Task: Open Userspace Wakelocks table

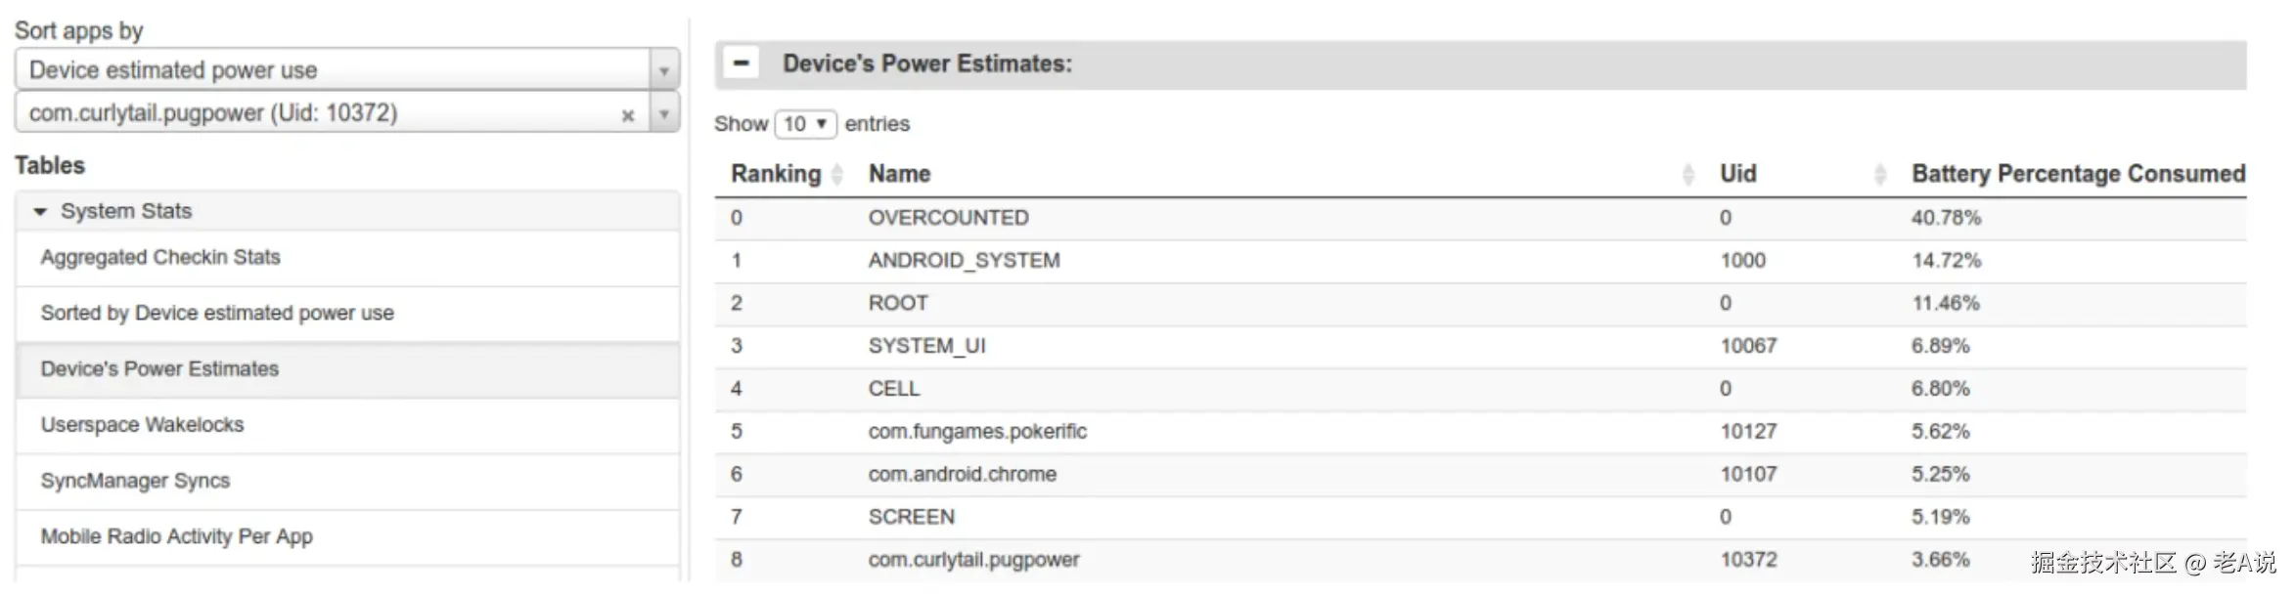Action: coord(142,425)
